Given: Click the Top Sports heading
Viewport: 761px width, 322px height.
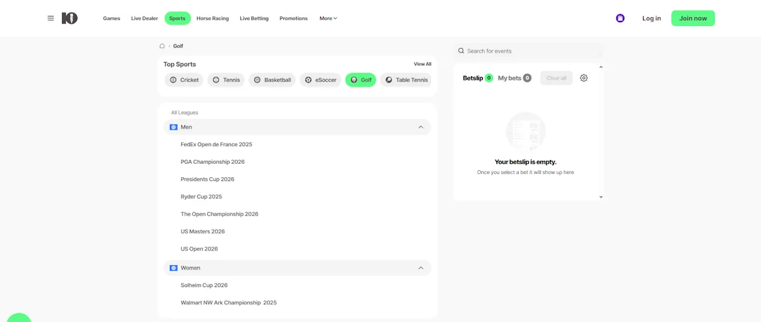Looking at the screenshot, I should point(179,64).
